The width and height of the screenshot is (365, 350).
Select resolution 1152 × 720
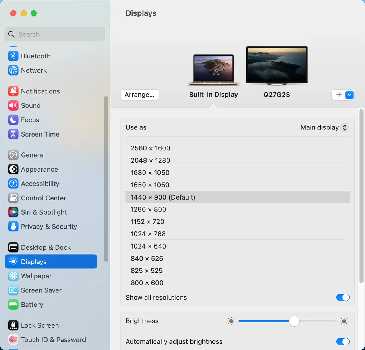[x=238, y=222]
